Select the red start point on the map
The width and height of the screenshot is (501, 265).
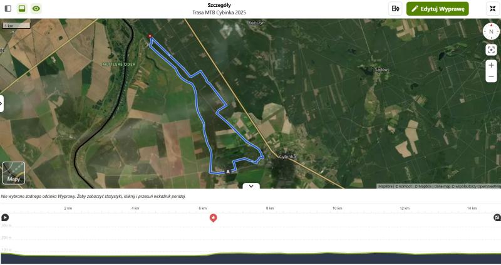(x=150, y=36)
